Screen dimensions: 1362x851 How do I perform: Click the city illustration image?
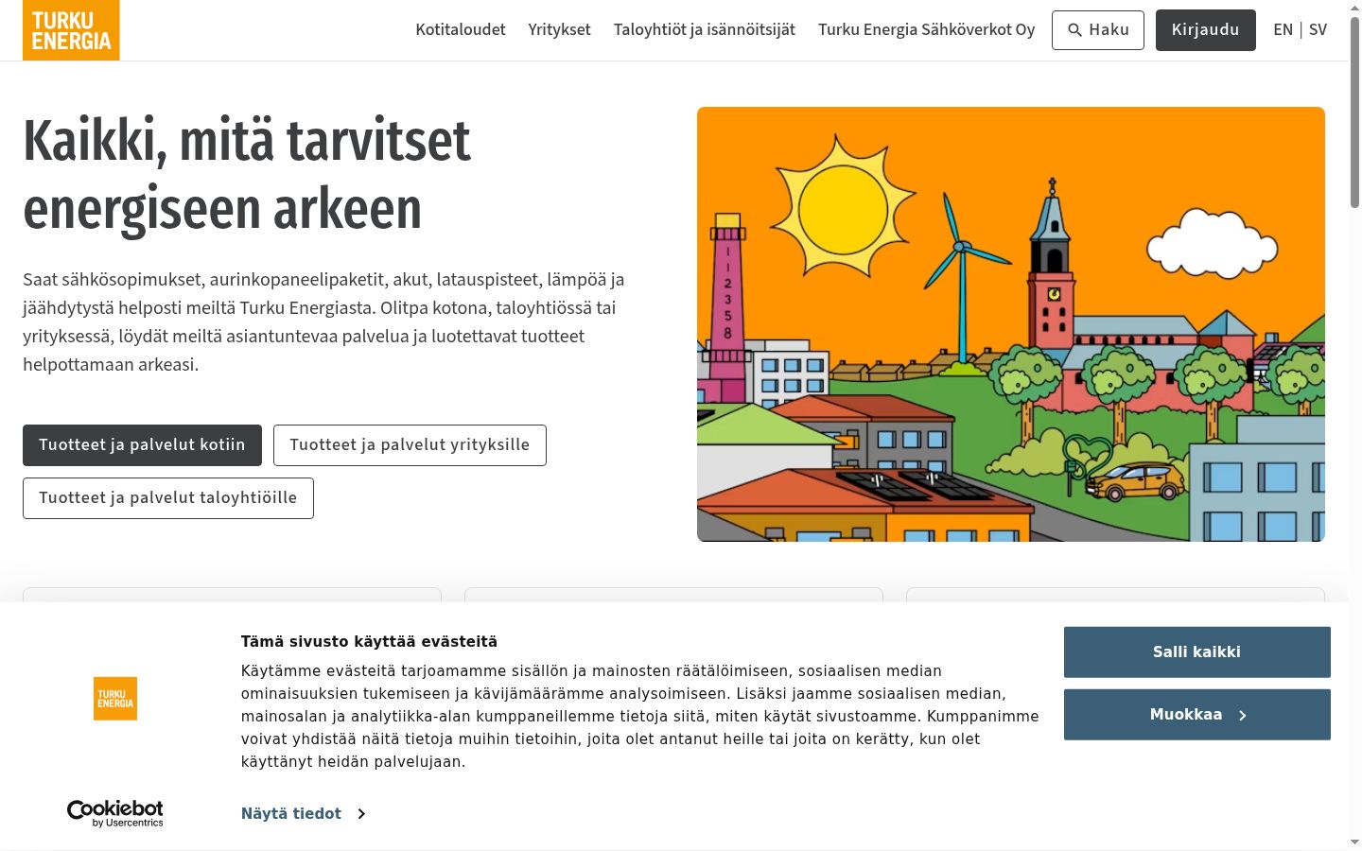tap(1011, 324)
